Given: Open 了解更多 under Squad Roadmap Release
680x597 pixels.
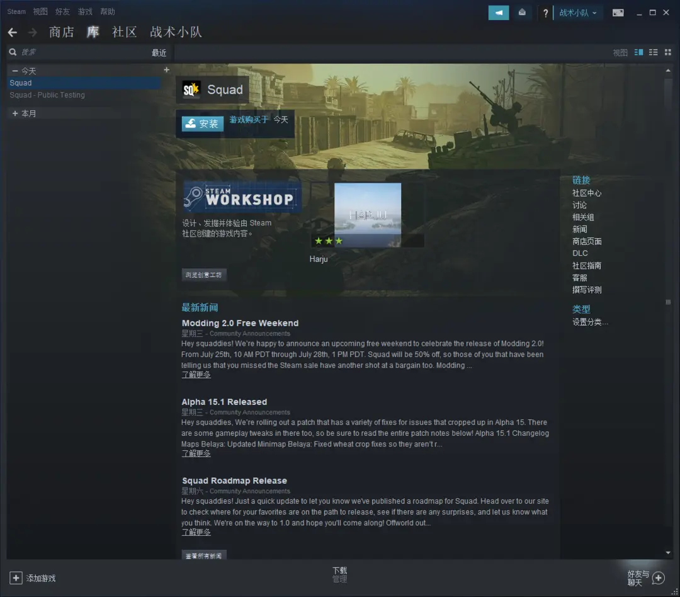Looking at the screenshot, I should [x=196, y=532].
